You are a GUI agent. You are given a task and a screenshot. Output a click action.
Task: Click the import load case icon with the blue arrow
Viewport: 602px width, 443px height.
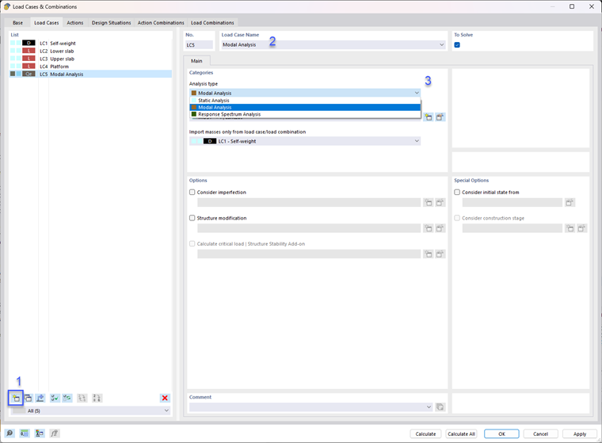(x=40, y=398)
